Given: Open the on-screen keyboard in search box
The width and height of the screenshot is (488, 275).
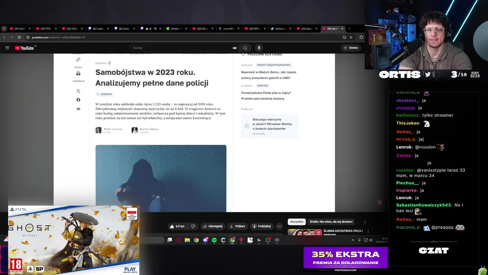Looking at the screenshot, I should click(x=234, y=48).
